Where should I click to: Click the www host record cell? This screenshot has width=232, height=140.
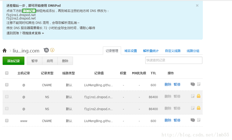24,121
